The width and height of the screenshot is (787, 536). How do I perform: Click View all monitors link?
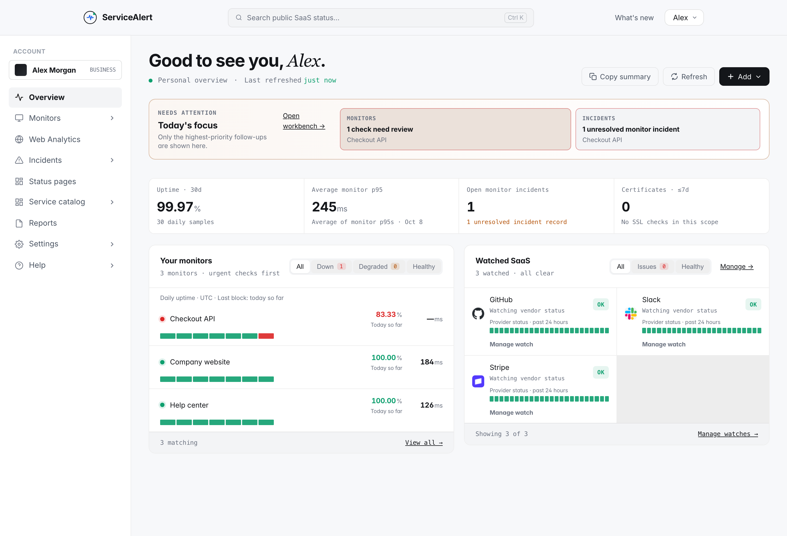(424, 443)
